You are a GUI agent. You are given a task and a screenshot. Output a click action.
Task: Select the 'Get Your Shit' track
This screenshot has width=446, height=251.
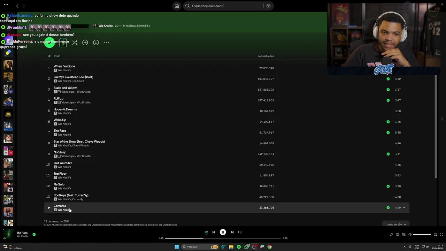point(63,163)
